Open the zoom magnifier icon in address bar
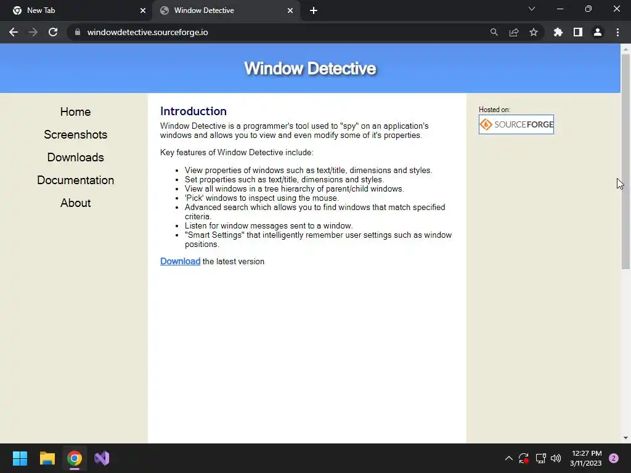631x473 pixels. coord(494,32)
